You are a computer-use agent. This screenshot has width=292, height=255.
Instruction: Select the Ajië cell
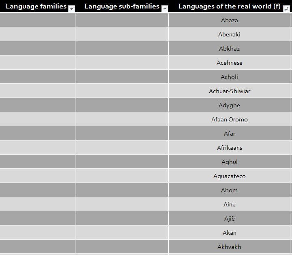229,219
